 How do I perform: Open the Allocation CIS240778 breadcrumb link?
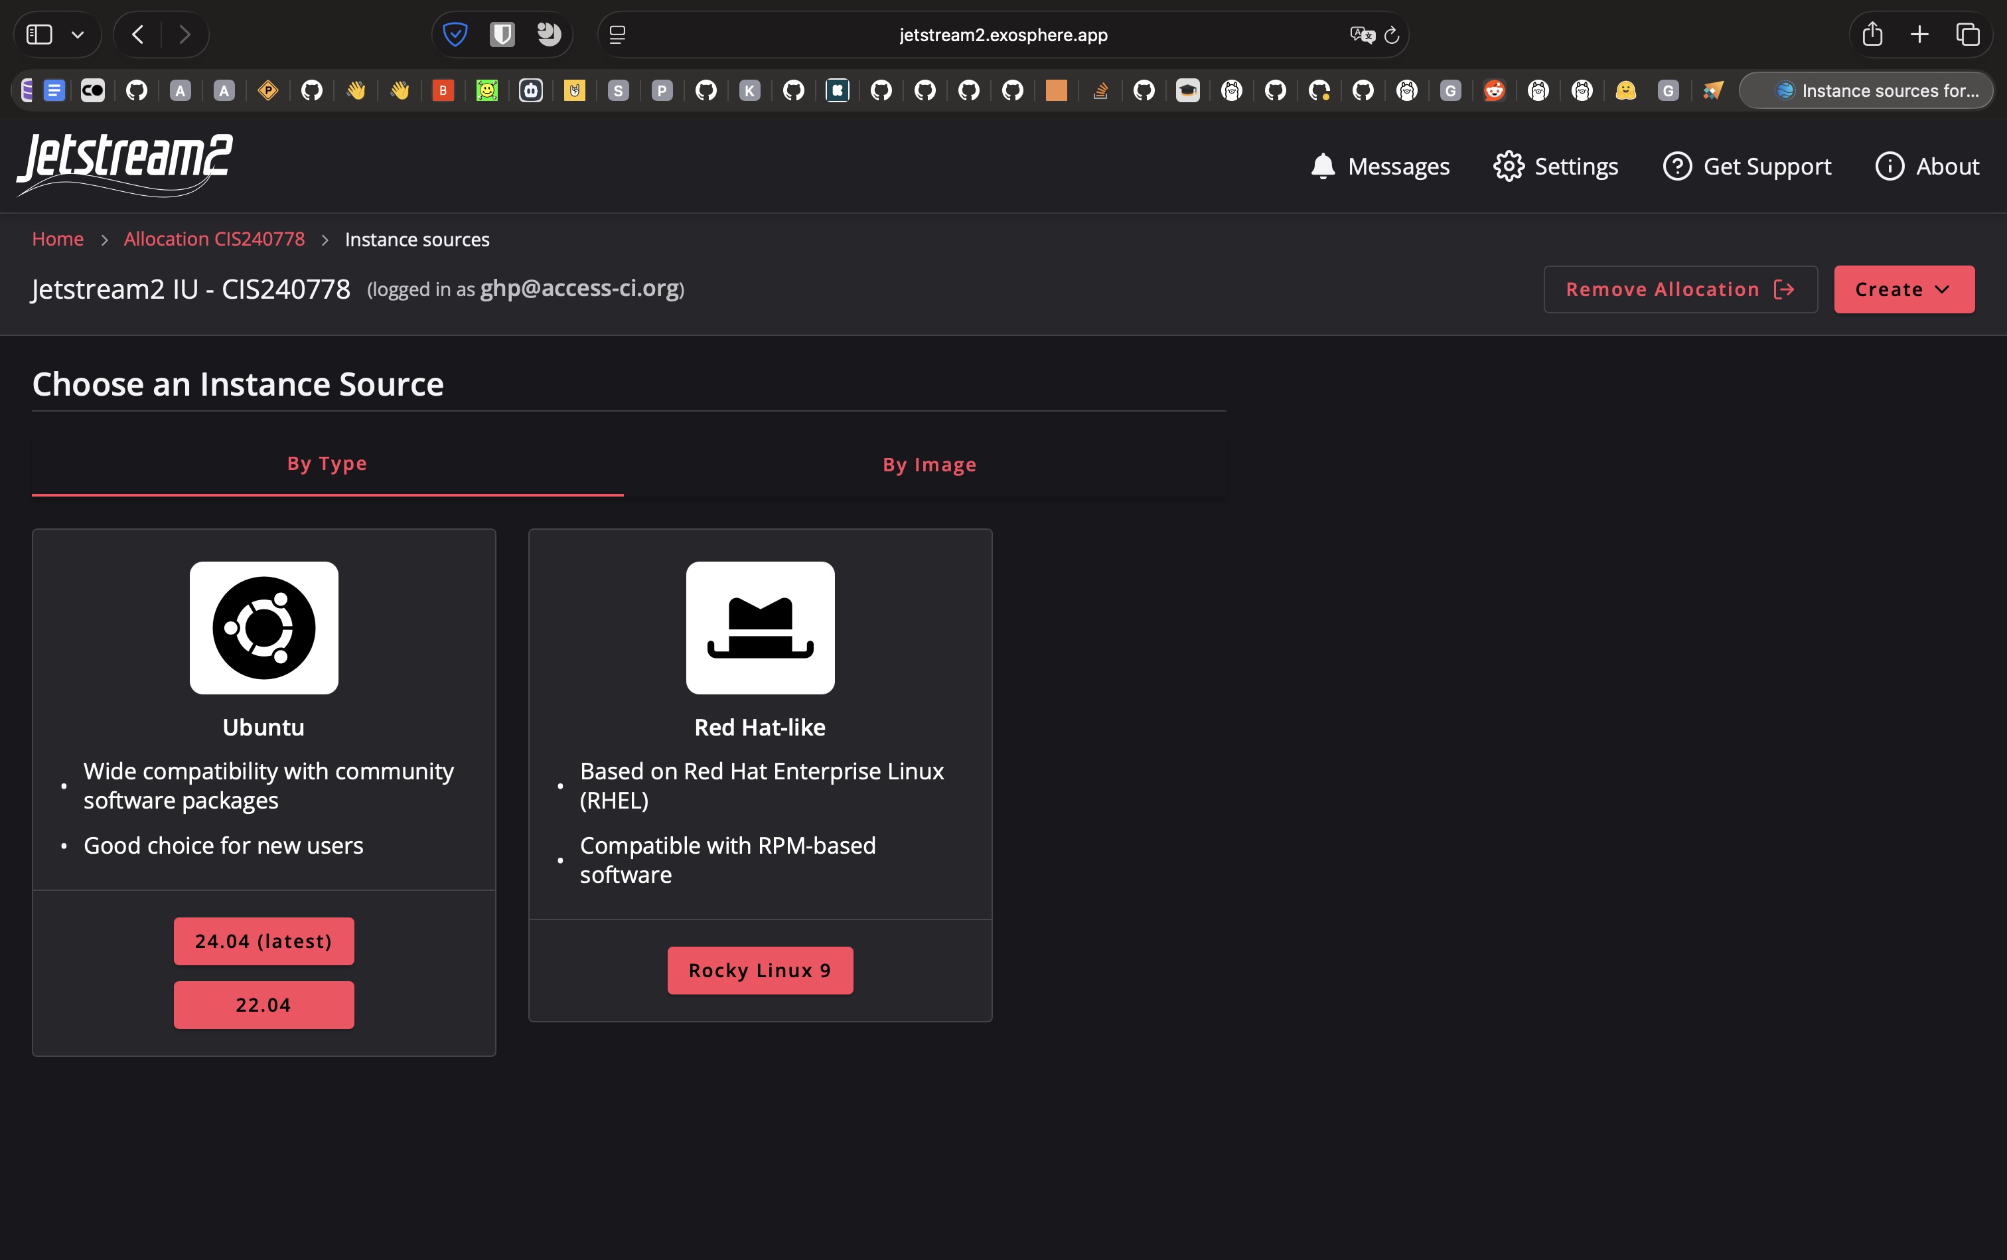[214, 239]
